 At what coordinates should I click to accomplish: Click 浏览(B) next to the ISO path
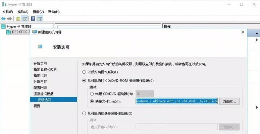tap(229, 101)
